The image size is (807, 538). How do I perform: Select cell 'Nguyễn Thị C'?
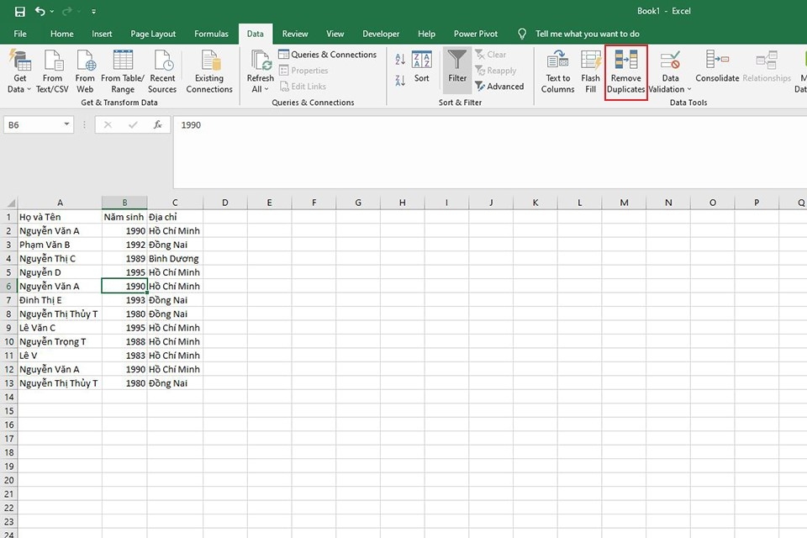[60, 258]
